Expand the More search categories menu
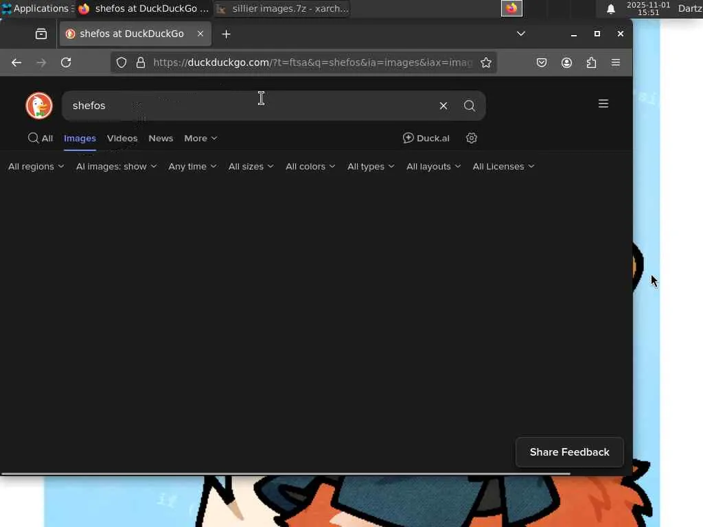The height and width of the screenshot is (527, 703). tap(200, 138)
